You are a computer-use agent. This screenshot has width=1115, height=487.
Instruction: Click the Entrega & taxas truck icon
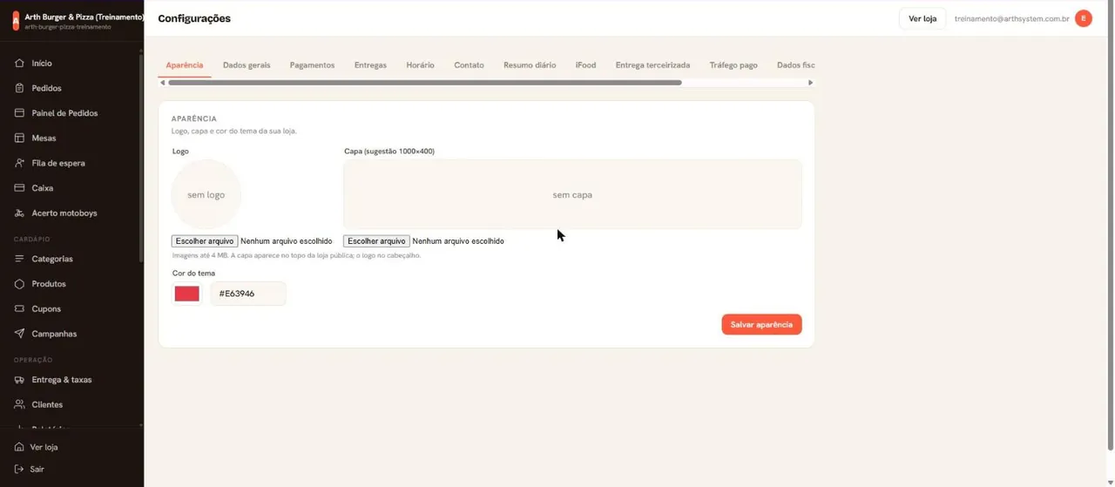[x=19, y=380]
